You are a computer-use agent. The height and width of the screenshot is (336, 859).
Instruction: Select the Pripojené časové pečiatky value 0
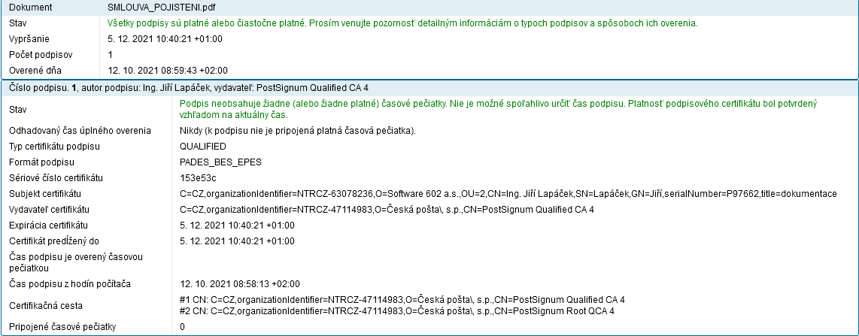tap(183, 327)
